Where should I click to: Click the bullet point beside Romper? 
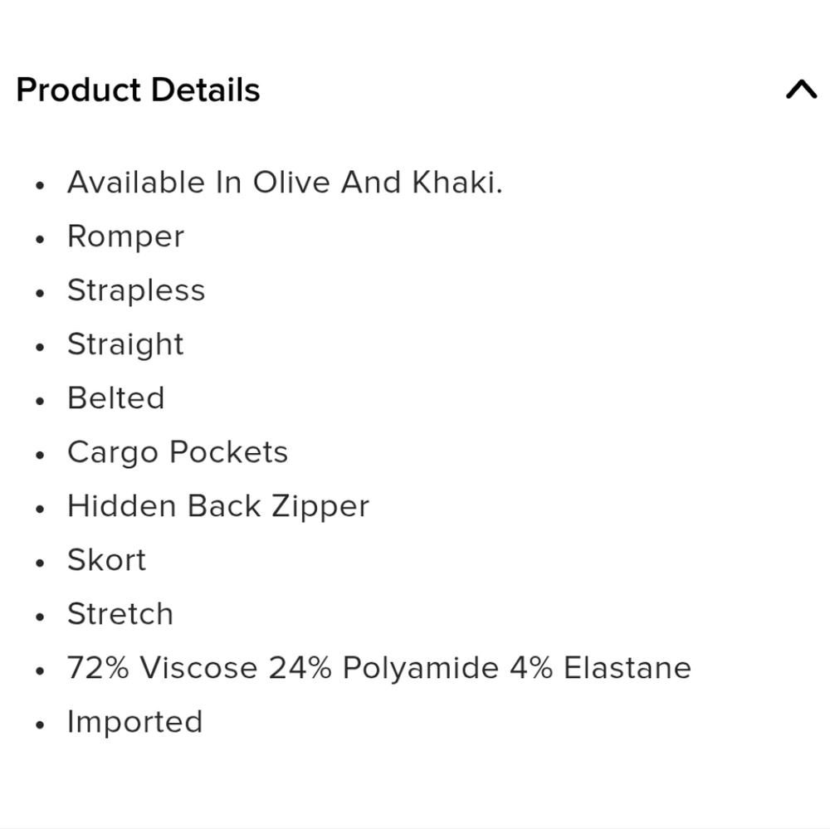(39, 239)
